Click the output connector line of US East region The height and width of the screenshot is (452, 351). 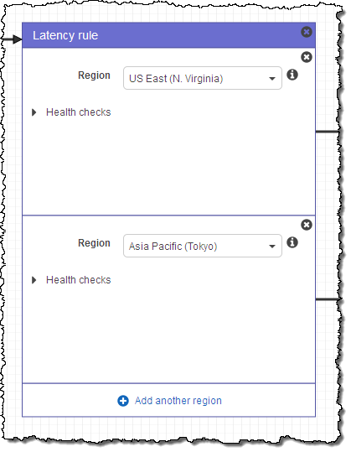pyautogui.click(x=328, y=132)
